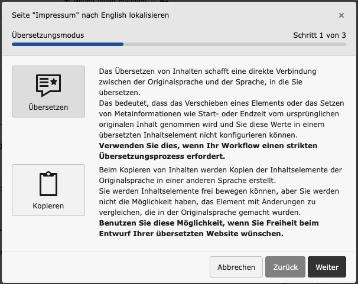
Task: Click the speech-bubble star icon for Übersetzen
Action: pos(48,85)
